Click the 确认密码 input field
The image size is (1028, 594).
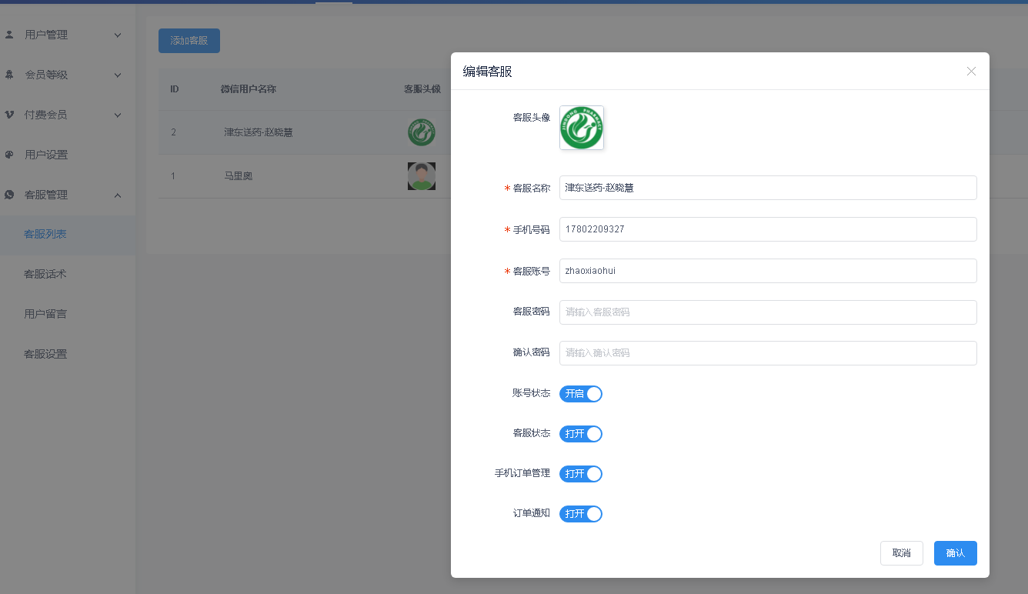768,353
